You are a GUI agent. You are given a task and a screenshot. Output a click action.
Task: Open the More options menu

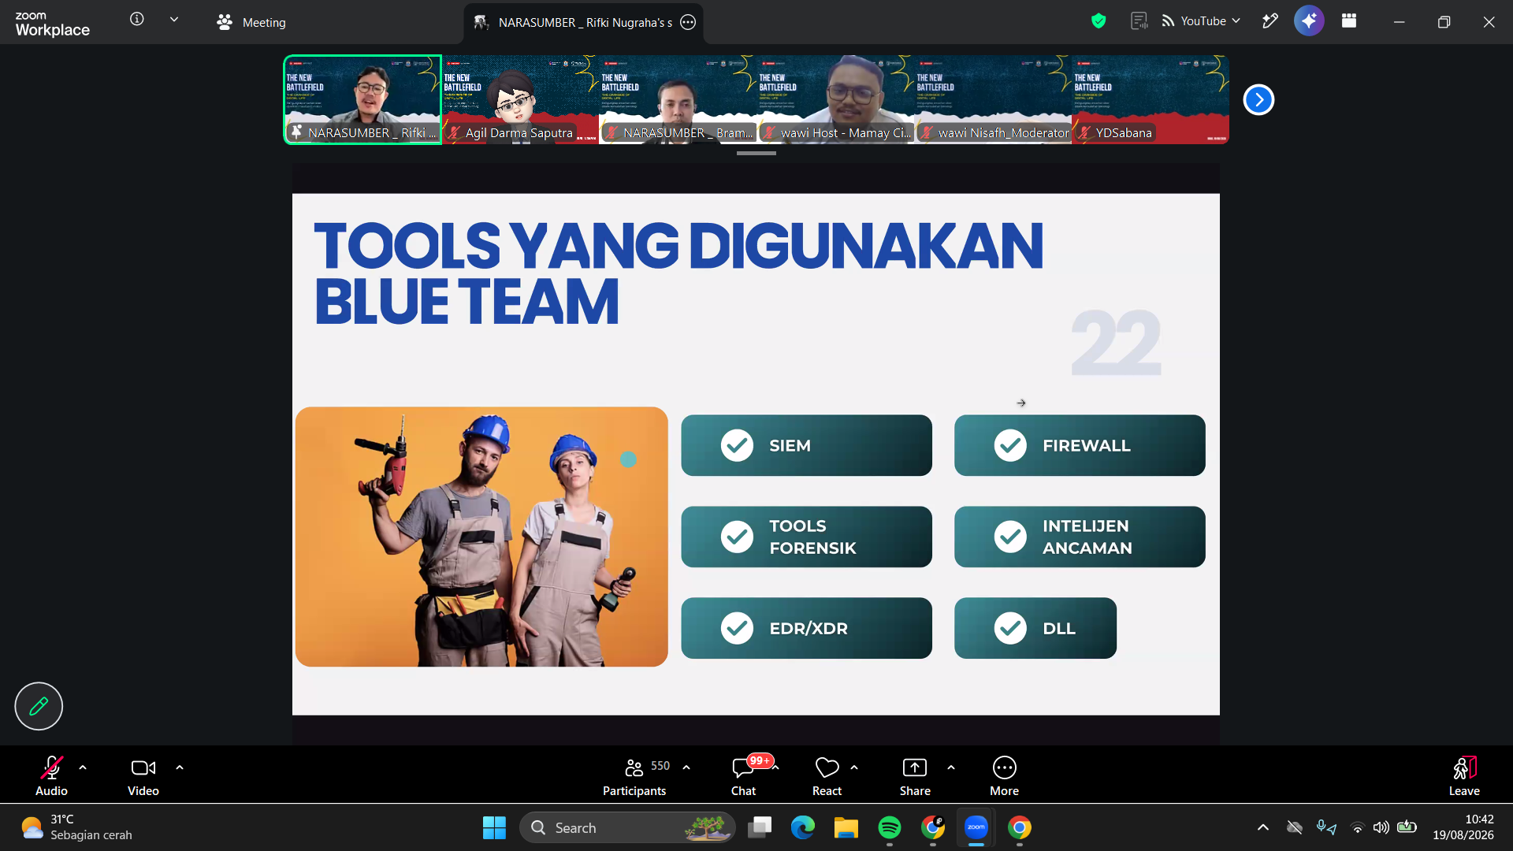1004,776
